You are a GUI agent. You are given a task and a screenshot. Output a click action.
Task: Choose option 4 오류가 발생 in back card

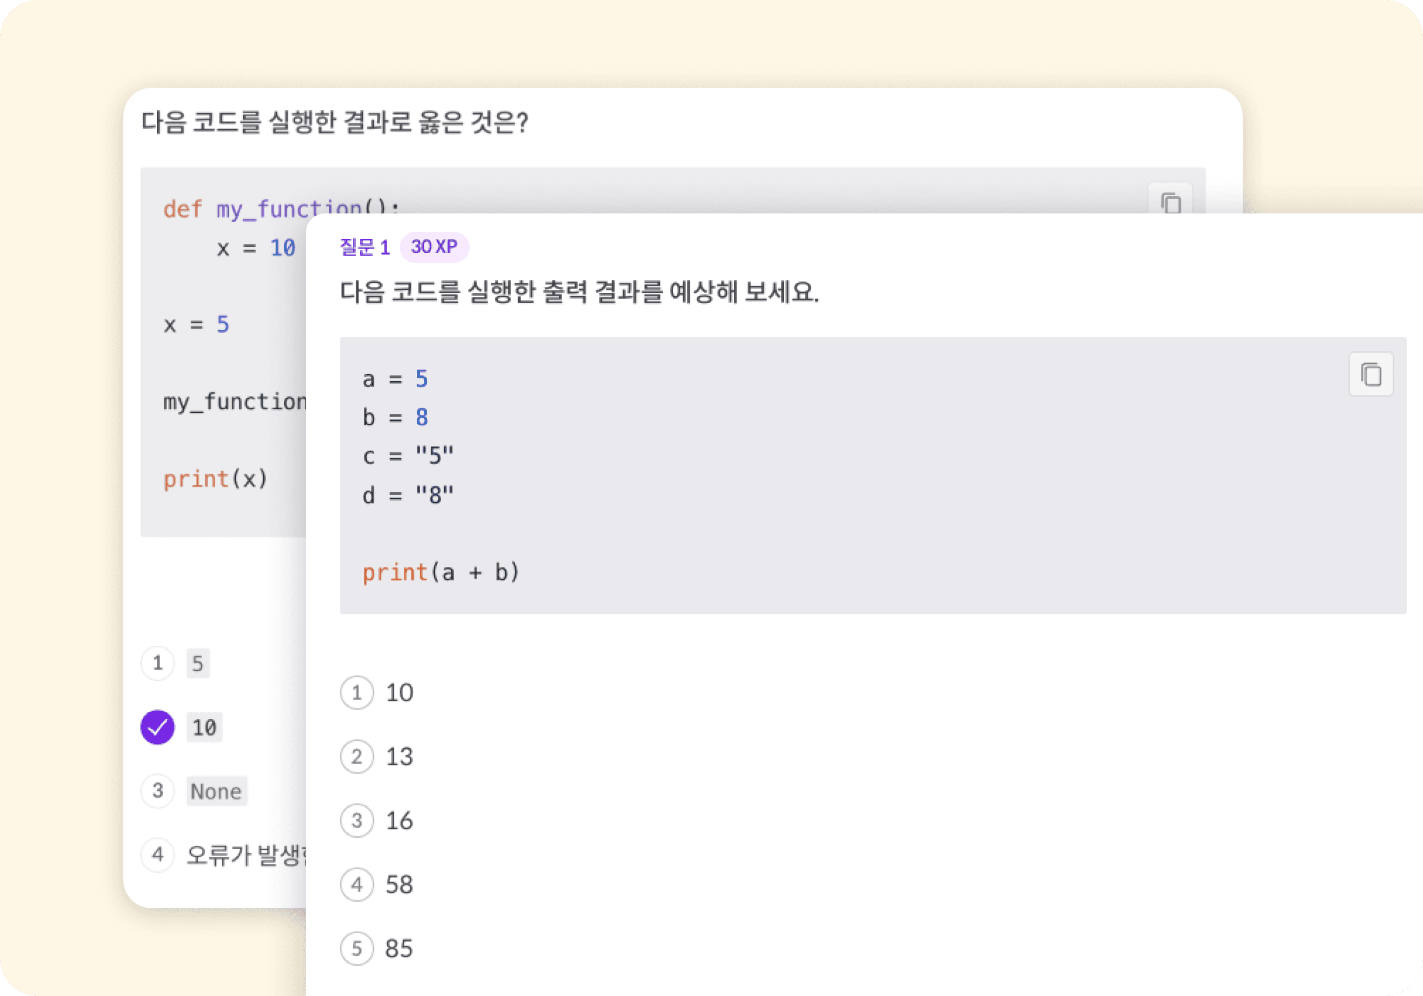(158, 855)
